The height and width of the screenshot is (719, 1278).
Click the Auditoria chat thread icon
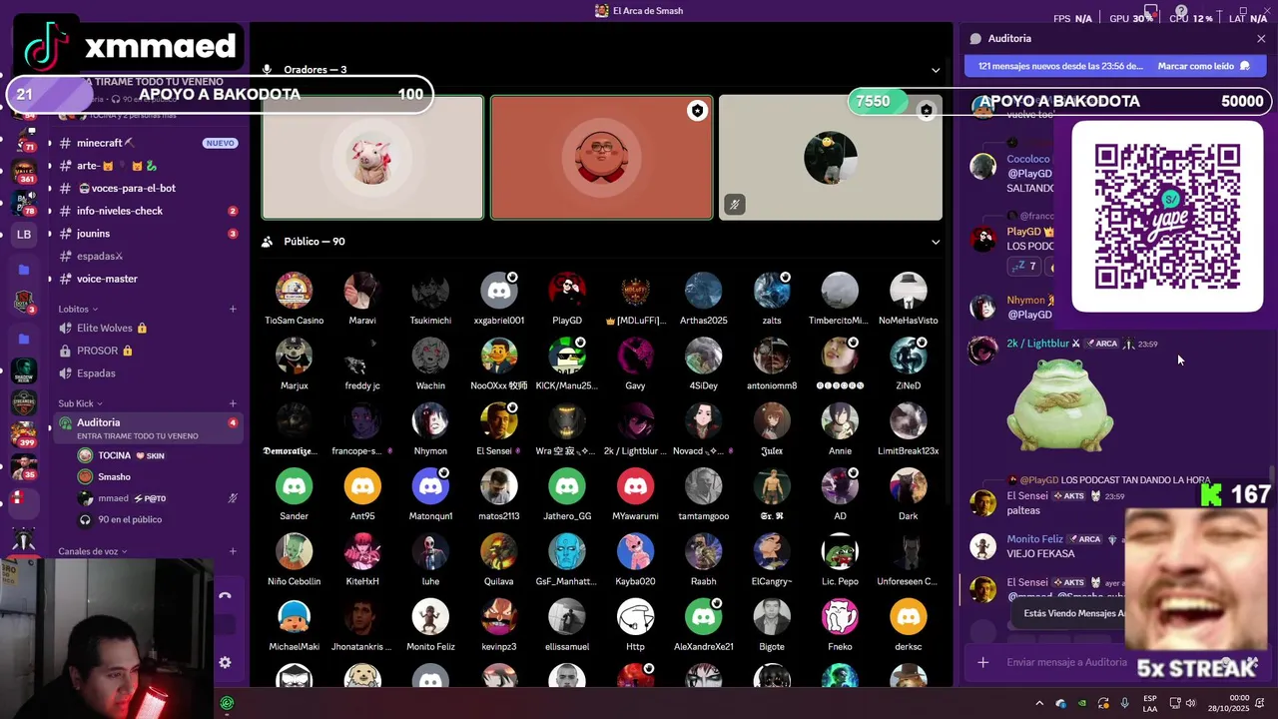(x=975, y=38)
